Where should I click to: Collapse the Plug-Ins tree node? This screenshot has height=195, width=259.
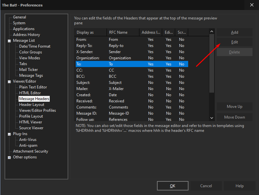tap(9, 134)
